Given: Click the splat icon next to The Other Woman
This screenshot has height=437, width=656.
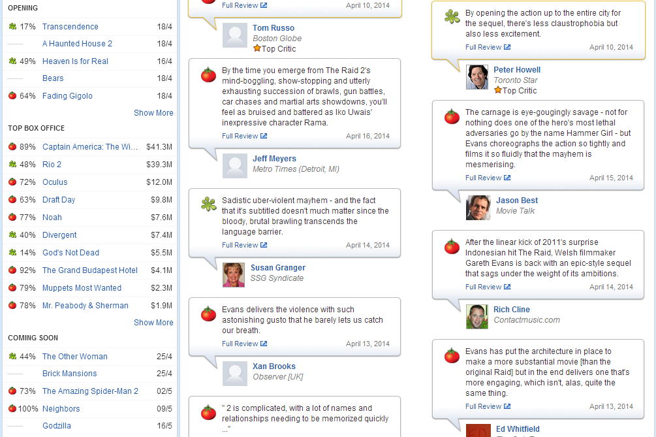Looking at the screenshot, I should [12, 356].
